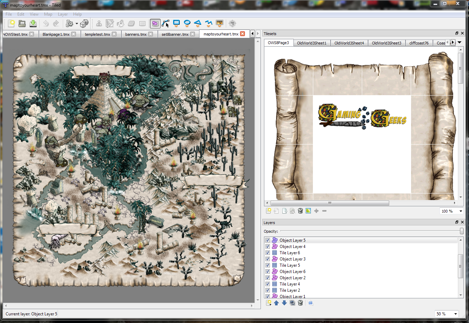Image resolution: width=469 pixels, height=323 pixels.
Task: Close the templetest.tmx tab
Action: [x=114, y=34]
